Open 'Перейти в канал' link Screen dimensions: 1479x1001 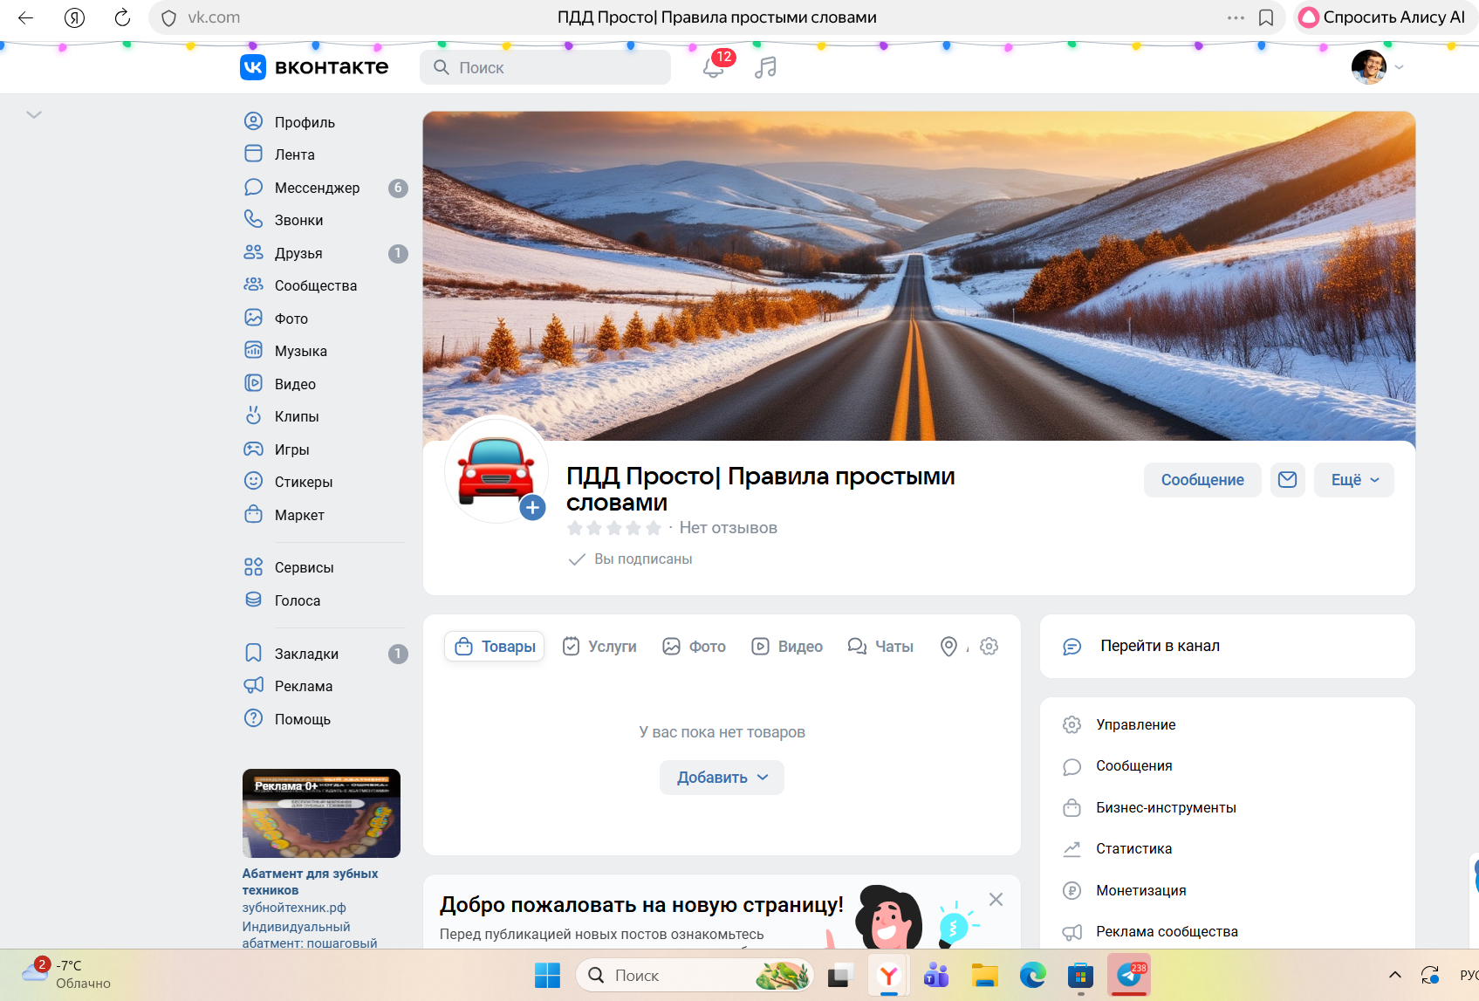1160,646
